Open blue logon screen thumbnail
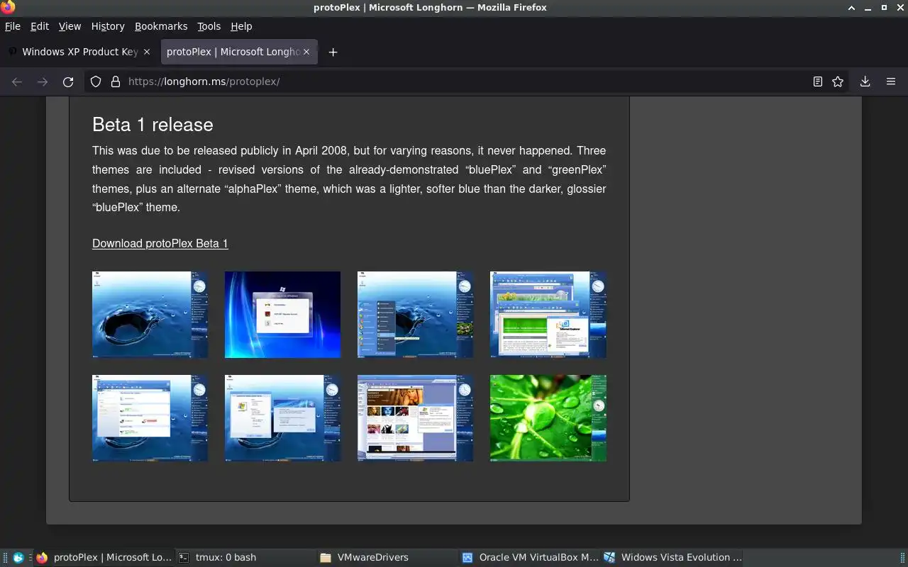The image size is (908, 567). 282,315
